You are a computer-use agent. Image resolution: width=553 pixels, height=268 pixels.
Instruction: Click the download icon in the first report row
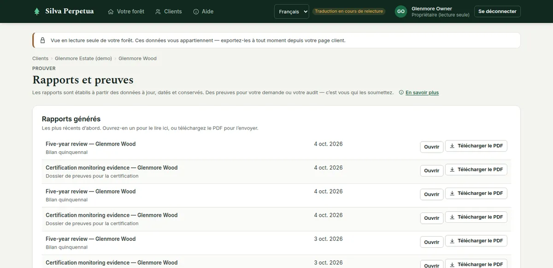pos(452,146)
